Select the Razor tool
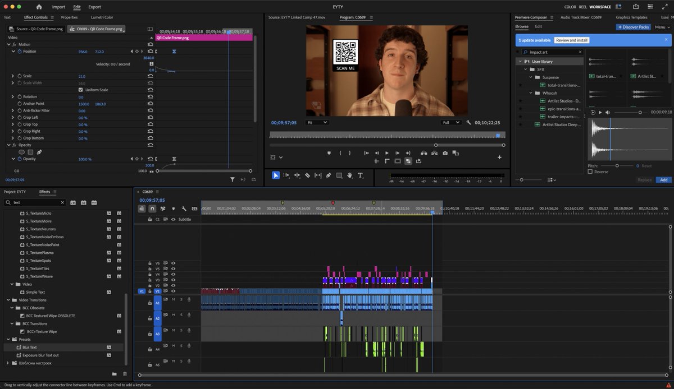 pyautogui.click(x=307, y=175)
